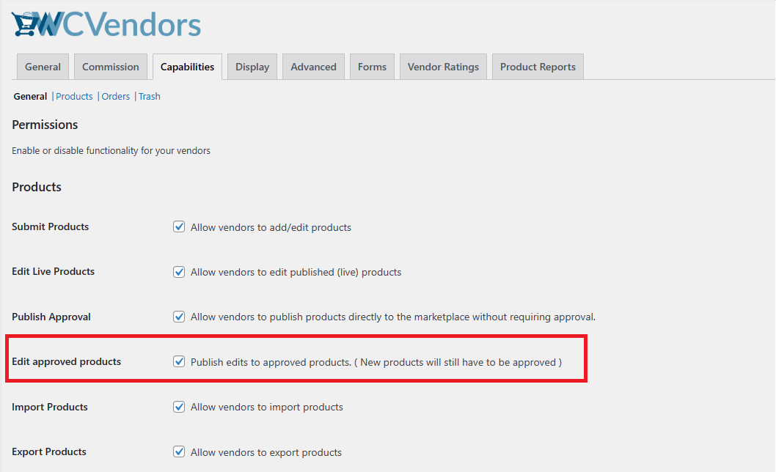Click the Capabilities tab
This screenshot has width=776, height=472.
point(187,66)
